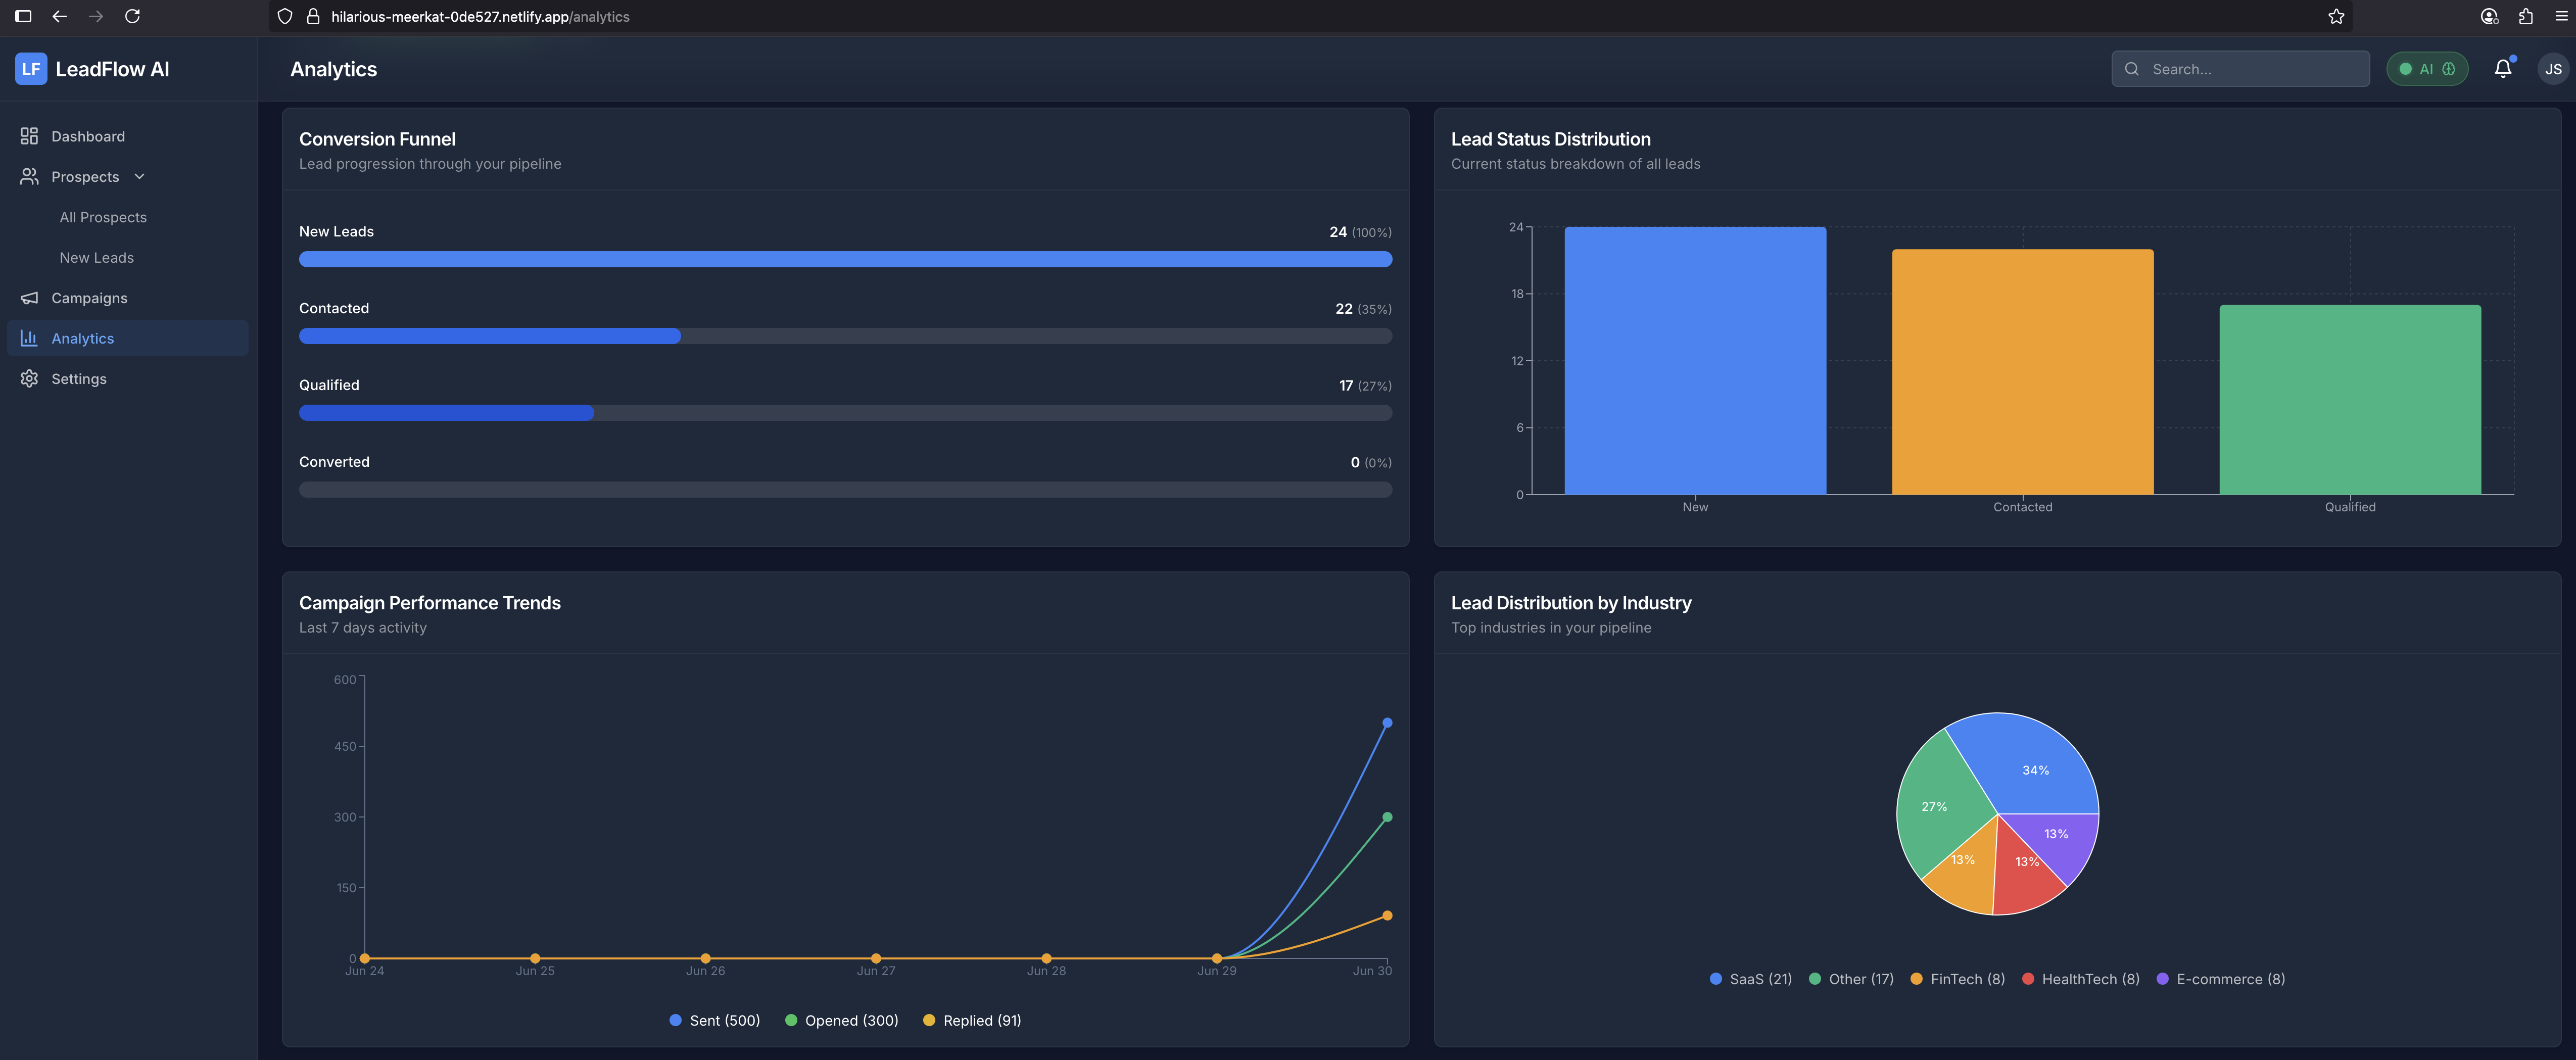Click the Dashboard grid icon in sidebar
Screen dimensions: 2576x1060
click(29, 136)
